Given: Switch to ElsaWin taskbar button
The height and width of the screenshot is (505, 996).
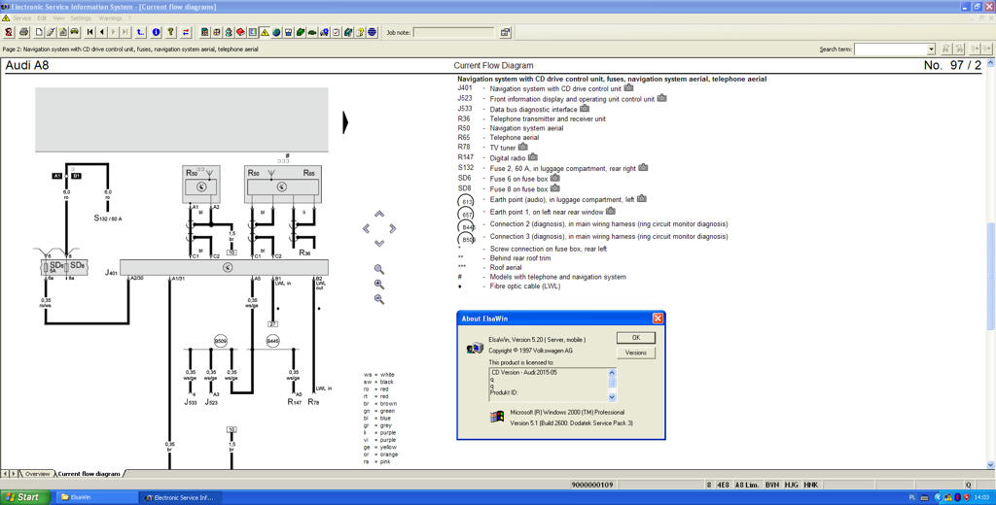Looking at the screenshot, I should pyautogui.click(x=95, y=497).
